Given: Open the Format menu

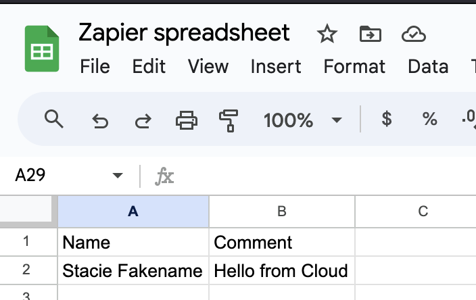Looking at the screenshot, I should tap(354, 66).
